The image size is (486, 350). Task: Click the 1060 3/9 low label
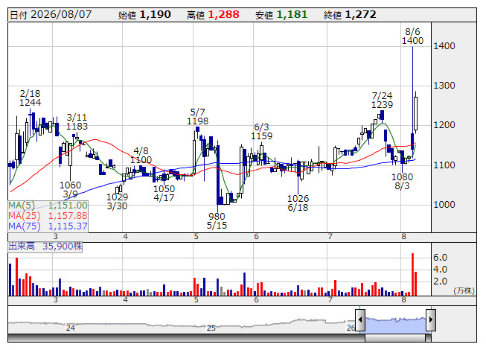pos(71,190)
